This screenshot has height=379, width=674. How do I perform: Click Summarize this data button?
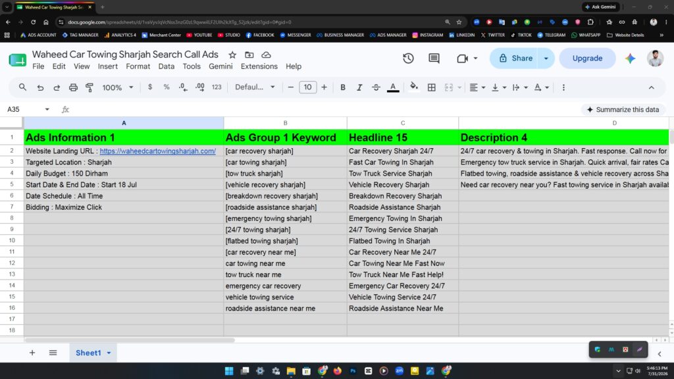pyautogui.click(x=623, y=110)
